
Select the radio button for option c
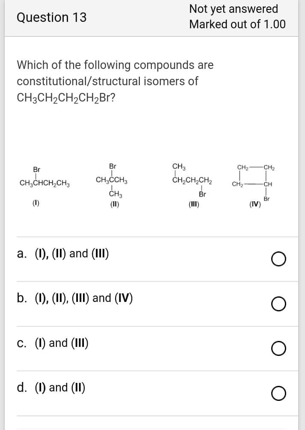[x=278, y=348]
